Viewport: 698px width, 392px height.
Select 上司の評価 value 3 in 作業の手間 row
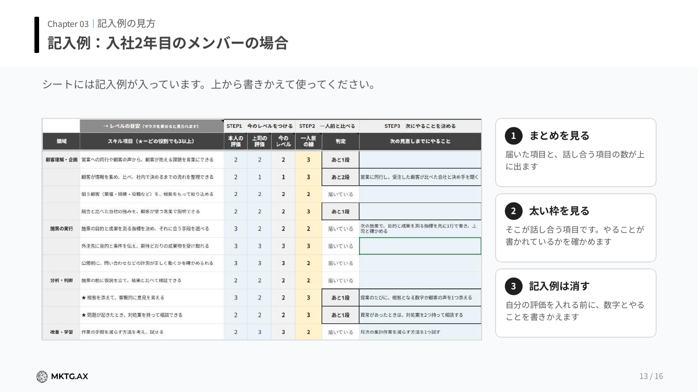(260, 332)
